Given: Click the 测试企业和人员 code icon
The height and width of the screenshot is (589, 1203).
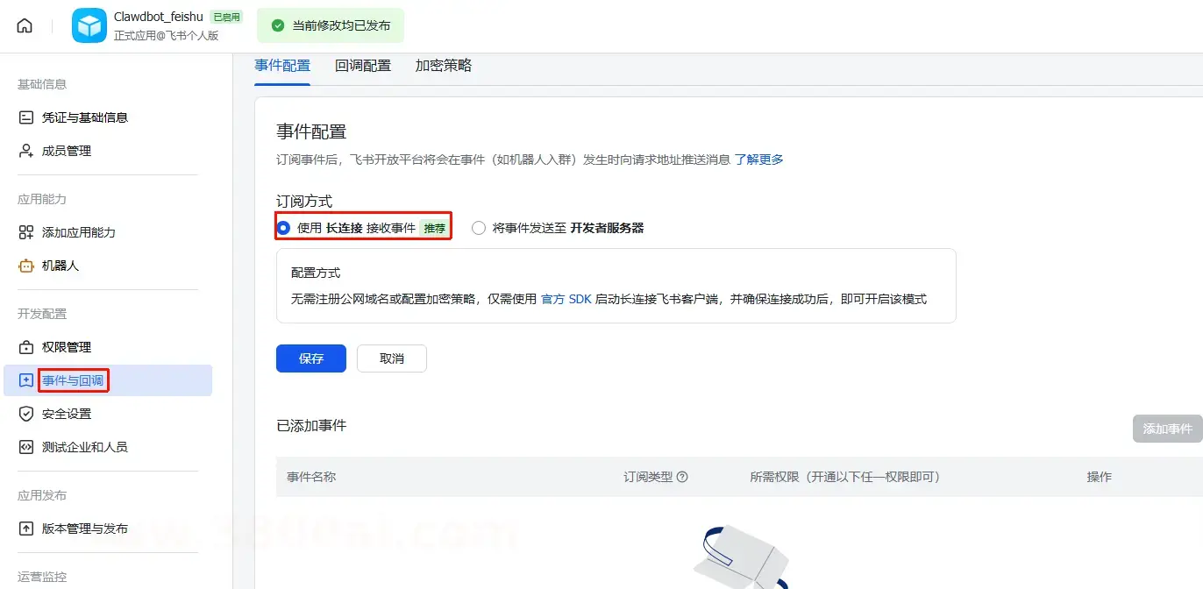Looking at the screenshot, I should tap(26, 447).
